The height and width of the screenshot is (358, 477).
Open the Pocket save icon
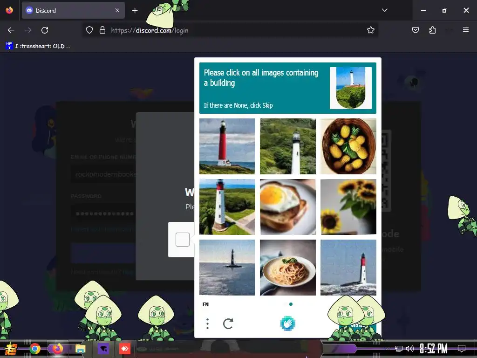(416, 30)
